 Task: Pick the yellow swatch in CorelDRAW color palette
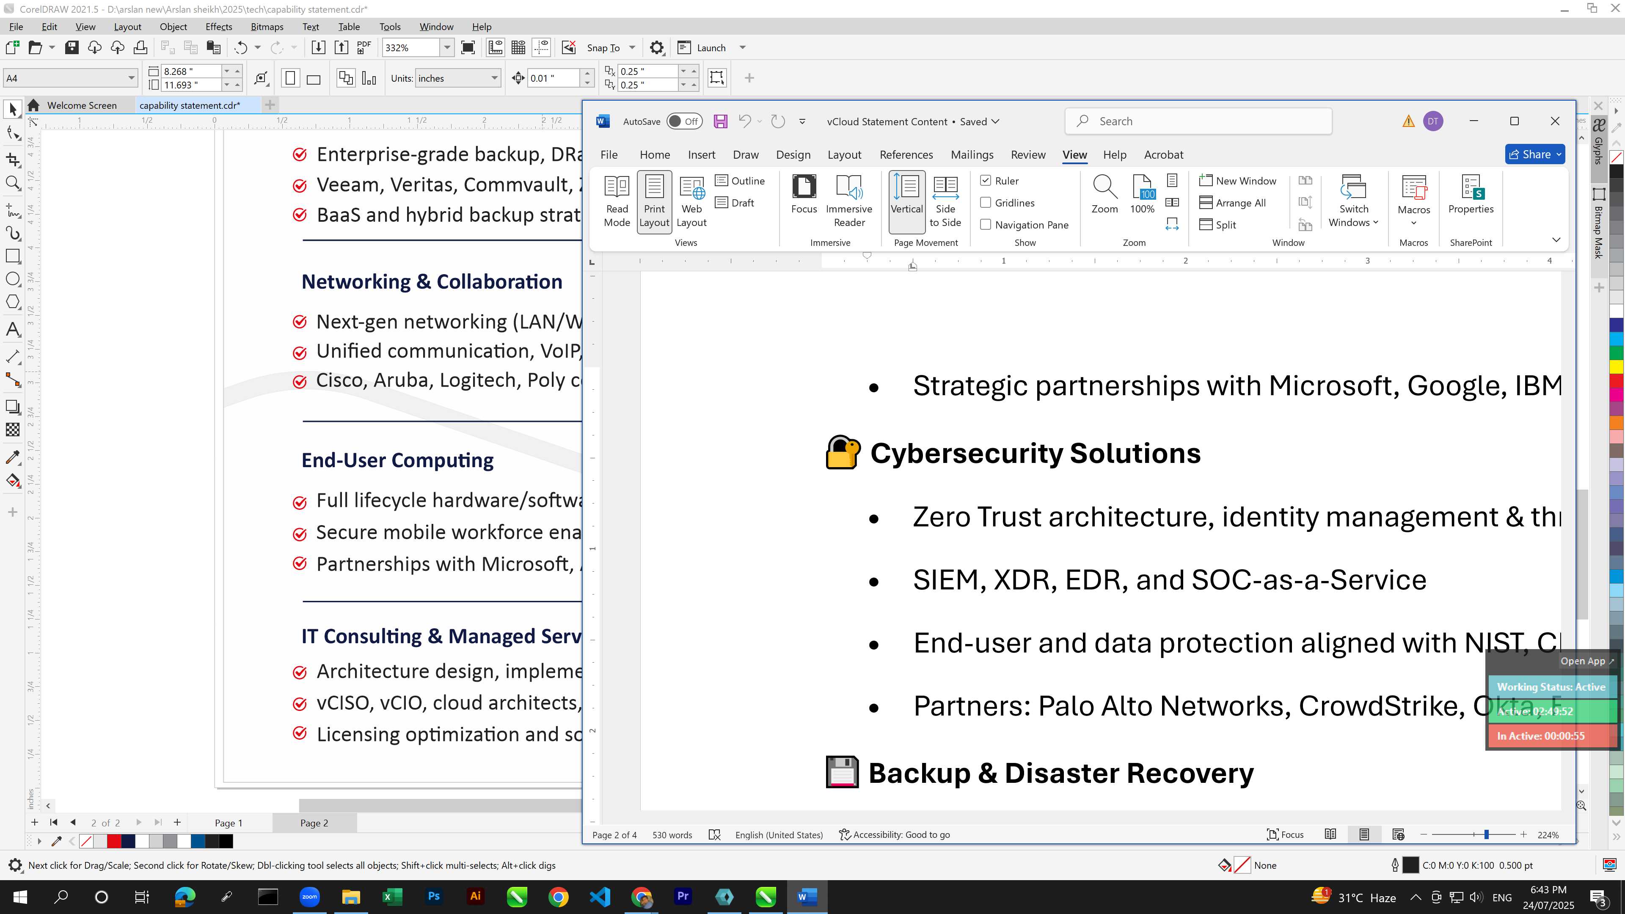1616,367
